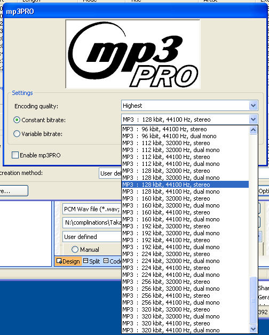Viewport: 269px width, 335px height.
Task: Choose MP3 128 kbit 44100 Hz dual mono
Action: click(185, 192)
